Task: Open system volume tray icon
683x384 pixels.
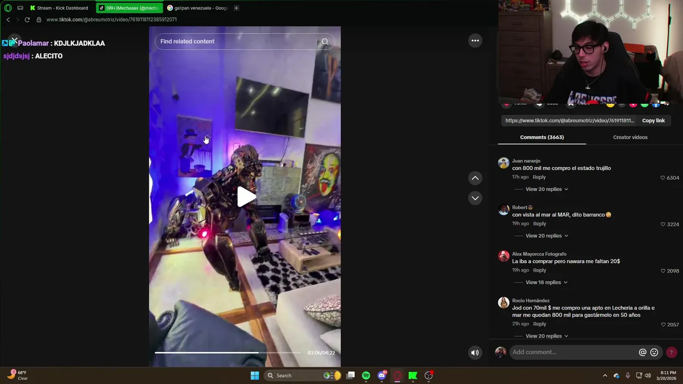Action: click(648, 376)
